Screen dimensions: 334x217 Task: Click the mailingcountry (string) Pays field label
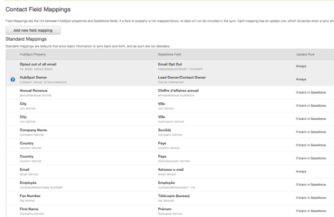pyautogui.click(x=174, y=161)
